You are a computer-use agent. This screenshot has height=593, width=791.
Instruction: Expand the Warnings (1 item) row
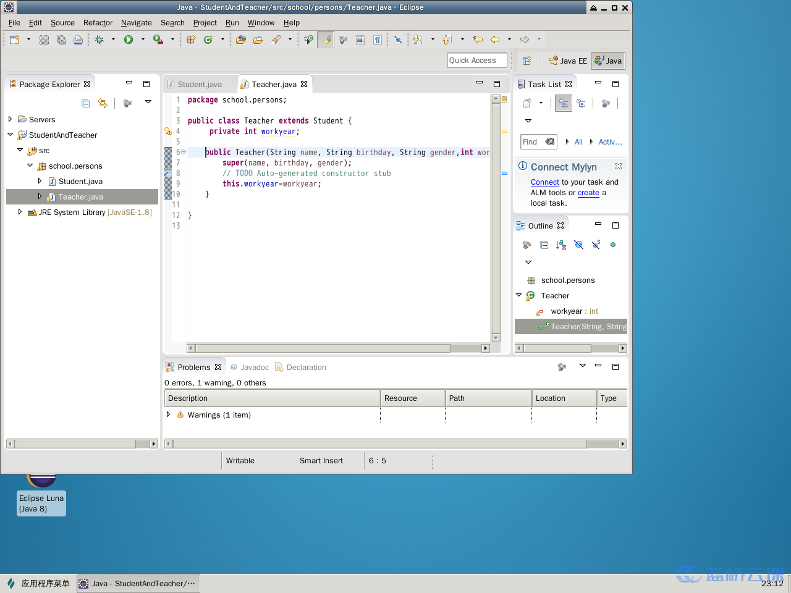(168, 414)
